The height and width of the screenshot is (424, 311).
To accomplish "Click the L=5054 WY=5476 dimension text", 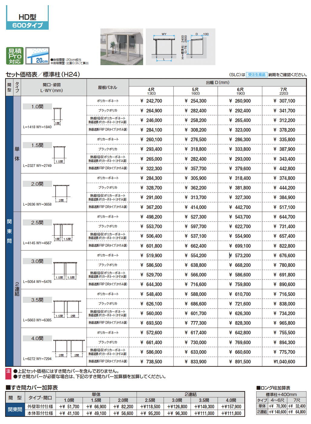I will click(37, 282).
